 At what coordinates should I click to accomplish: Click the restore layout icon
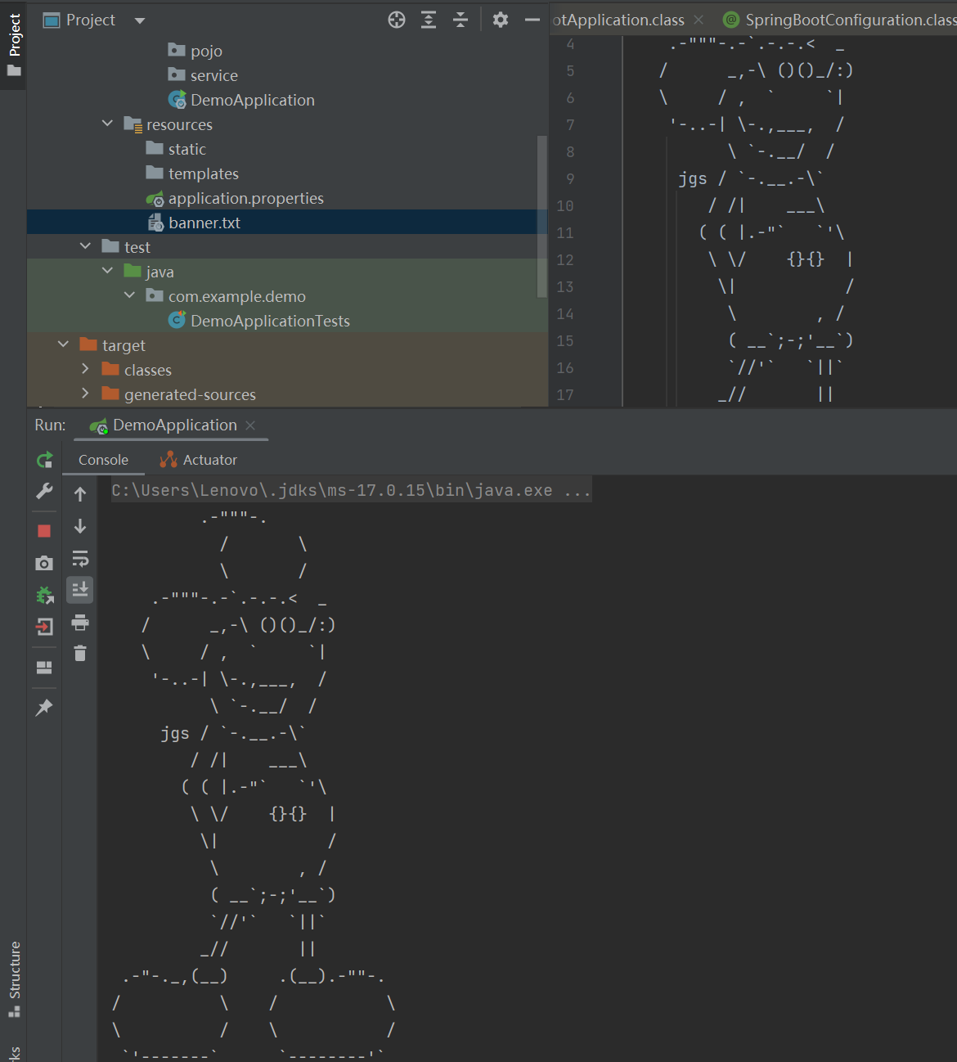[44, 668]
